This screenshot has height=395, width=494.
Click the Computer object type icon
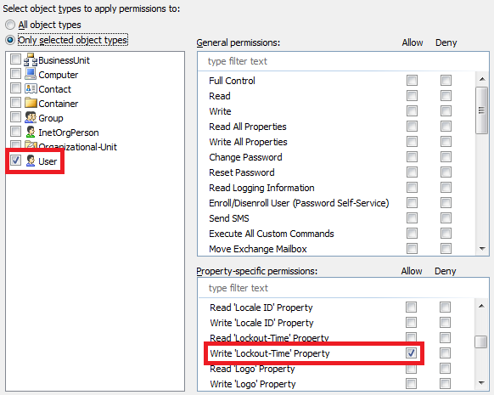(31, 74)
